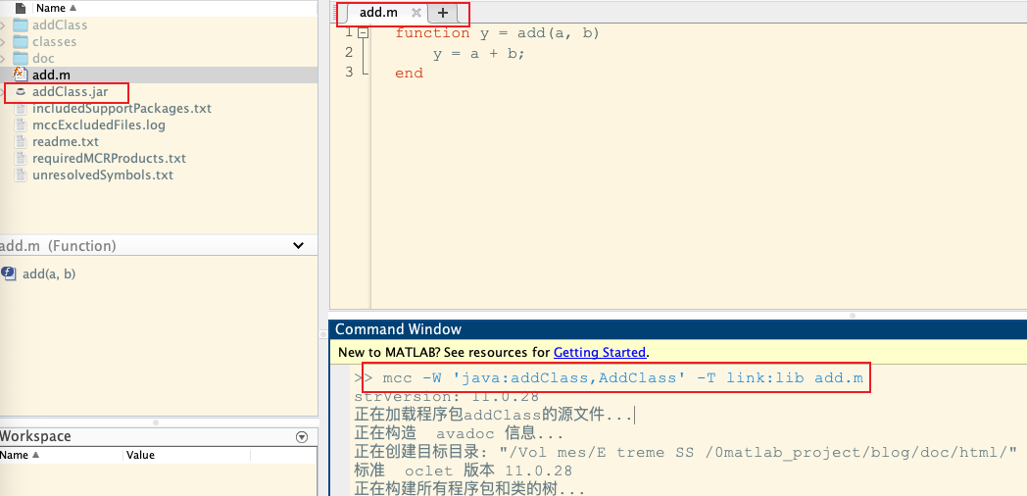
Task: Open the Workspace panel actions menu
Action: [302, 436]
